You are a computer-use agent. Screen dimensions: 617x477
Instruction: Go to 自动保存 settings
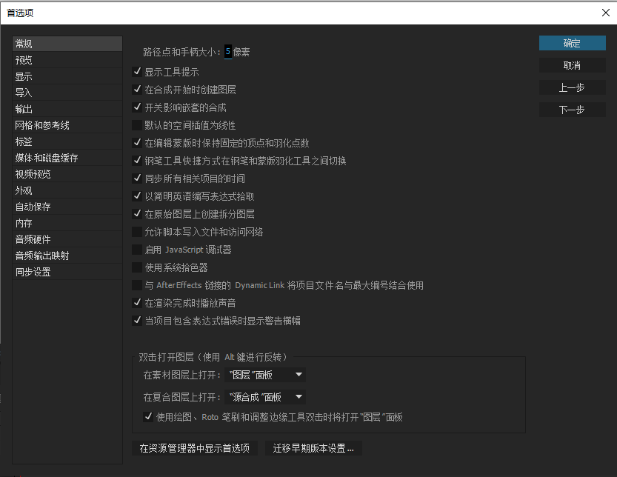[67, 207]
